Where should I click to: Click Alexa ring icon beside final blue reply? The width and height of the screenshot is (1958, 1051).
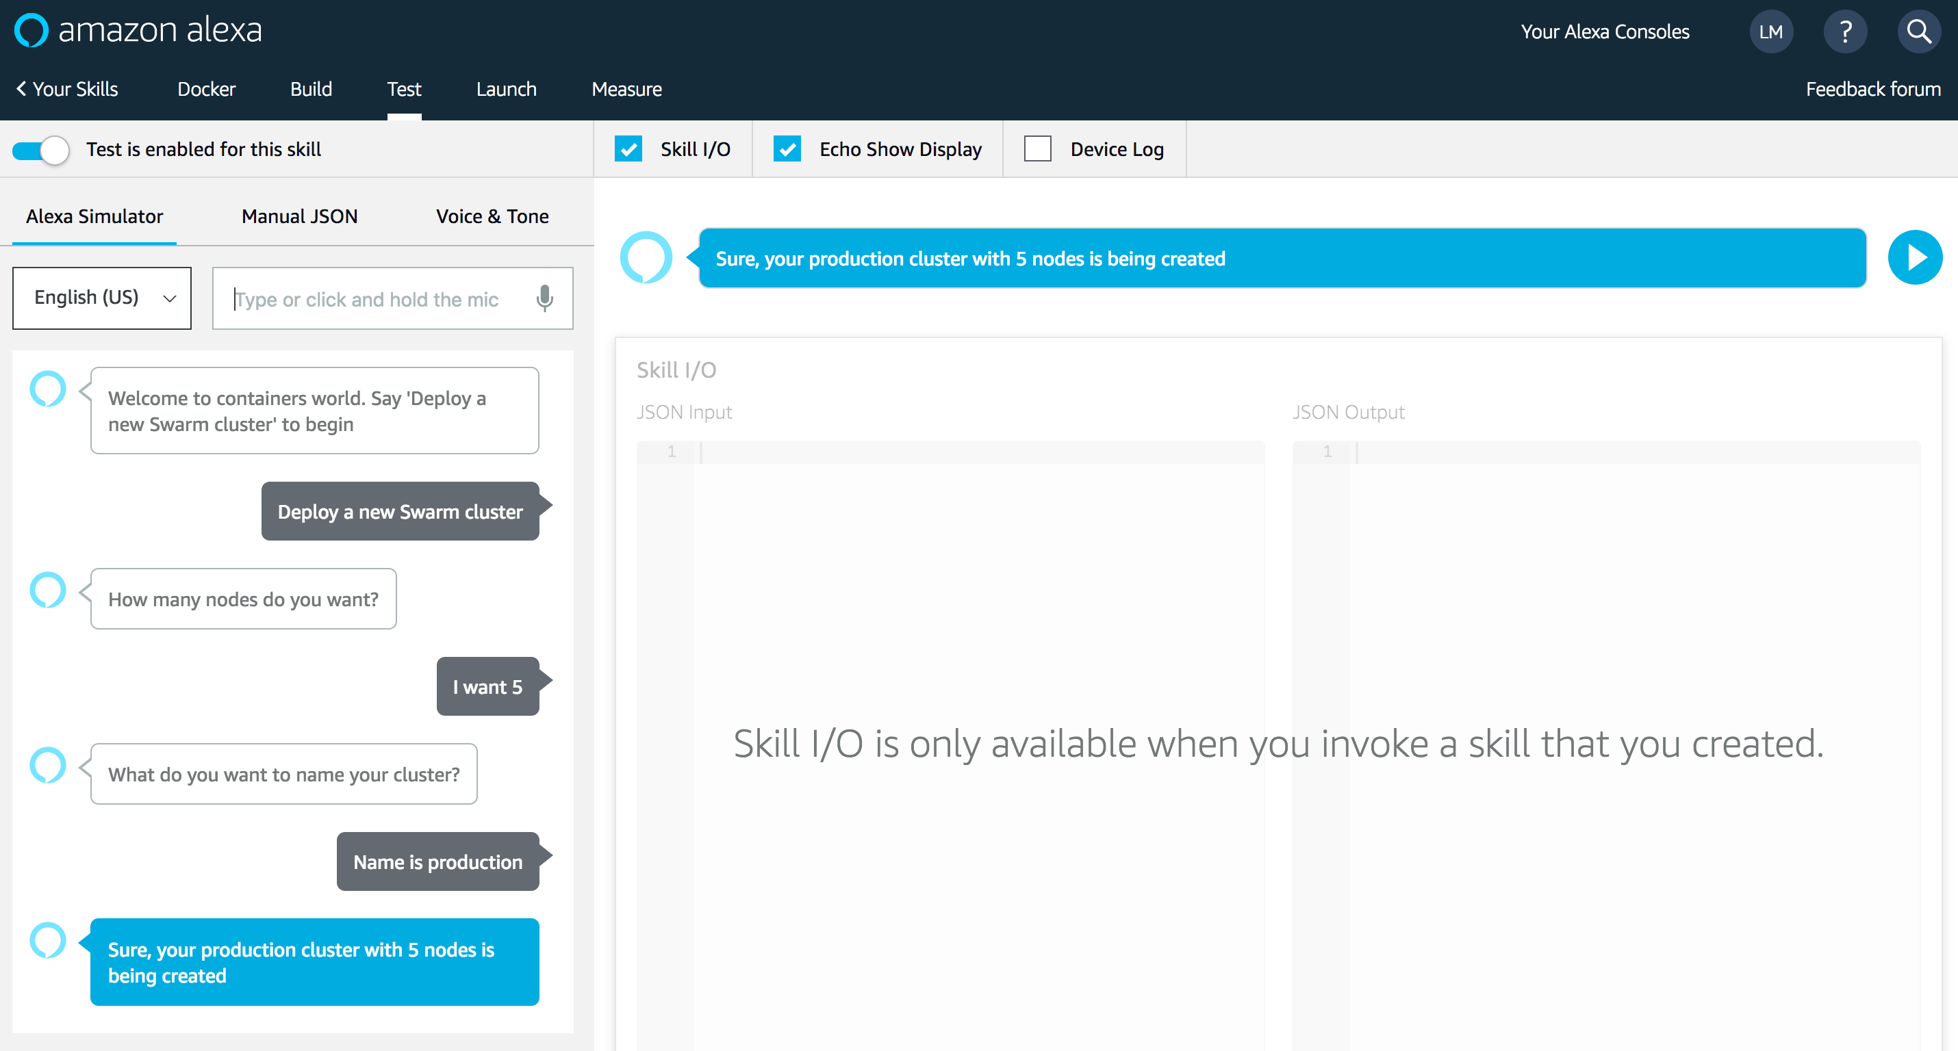(48, 941)
